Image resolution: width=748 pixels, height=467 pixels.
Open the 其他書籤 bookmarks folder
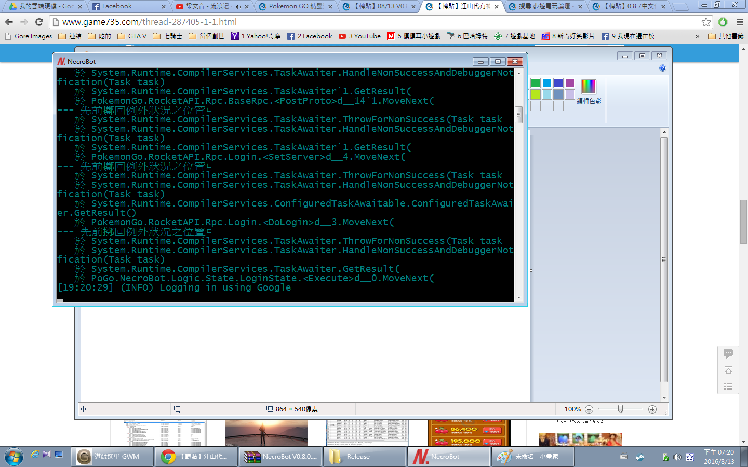726,36
